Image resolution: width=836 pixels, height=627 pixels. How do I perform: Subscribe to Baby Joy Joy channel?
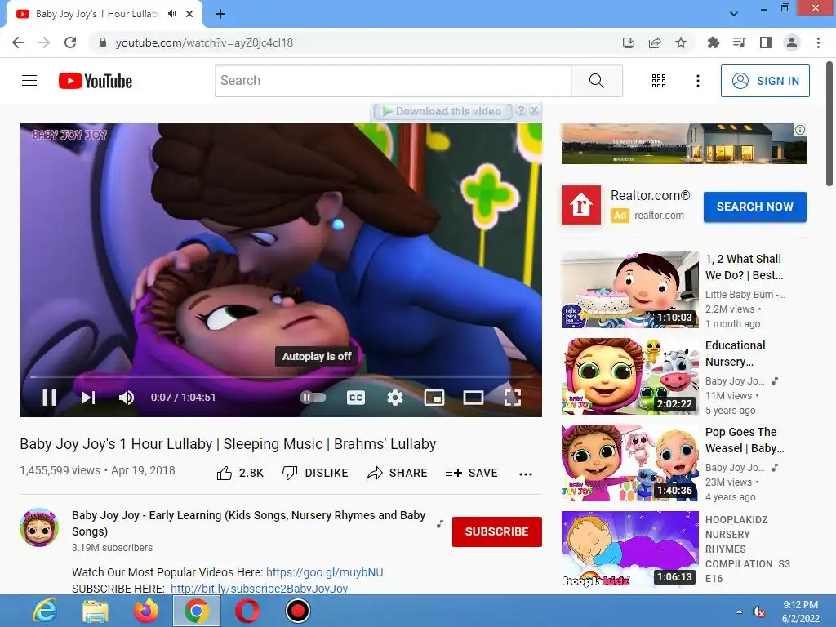(x=497, y=531)
